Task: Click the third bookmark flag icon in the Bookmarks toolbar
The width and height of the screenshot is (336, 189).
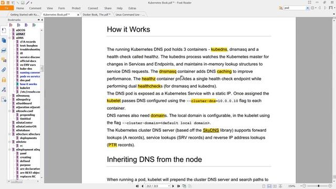Action: 26,25
